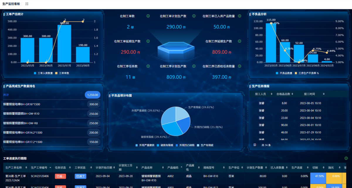352x188 pixels.
Task: Toggle 生产有瑕疵 pie legend item
Action: (x=205, y=145)
